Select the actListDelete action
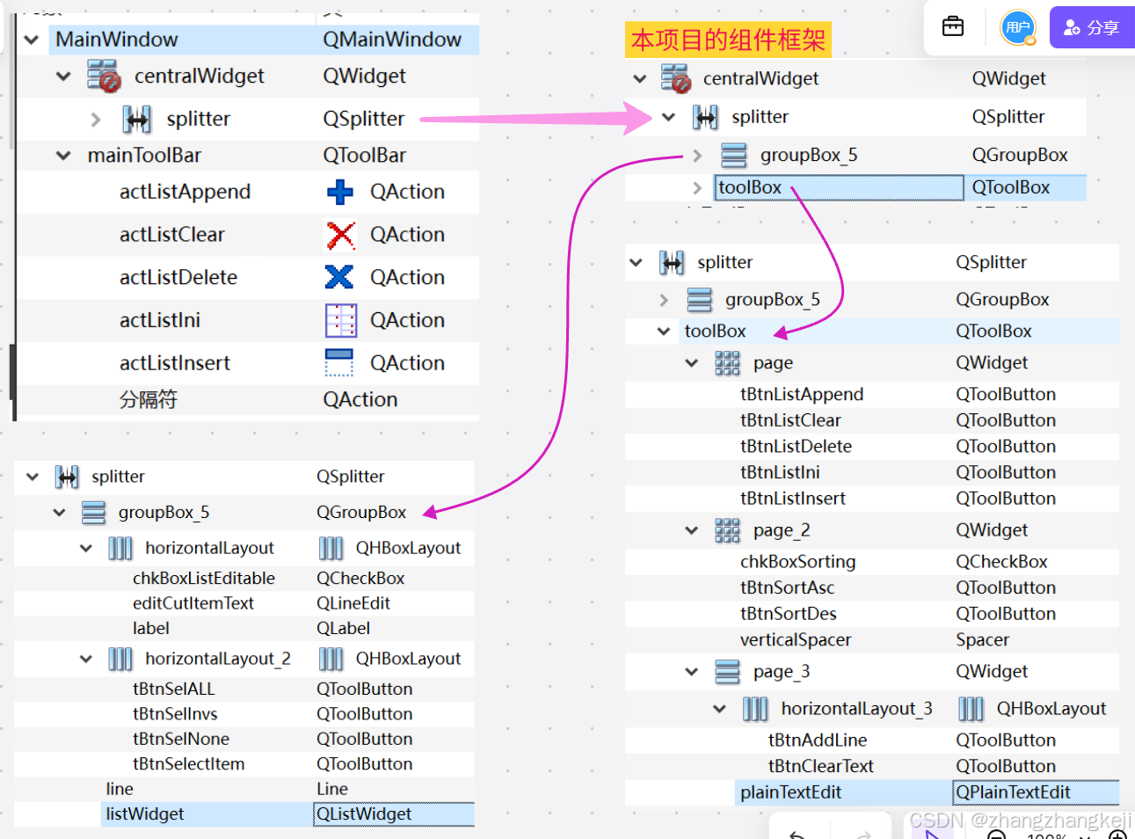1135x839 pixels. pos(248,277)
